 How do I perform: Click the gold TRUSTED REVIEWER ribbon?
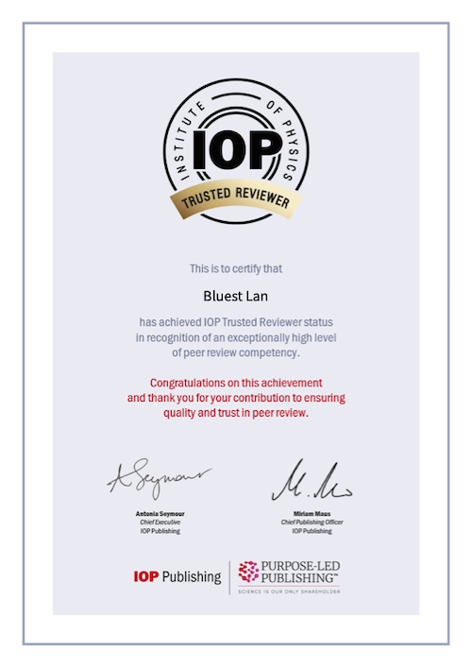point(236,199)
